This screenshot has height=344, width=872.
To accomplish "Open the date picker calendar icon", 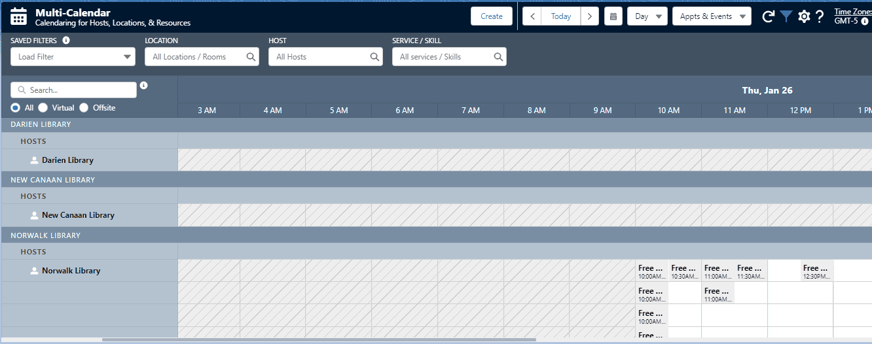I will point(613,16).
